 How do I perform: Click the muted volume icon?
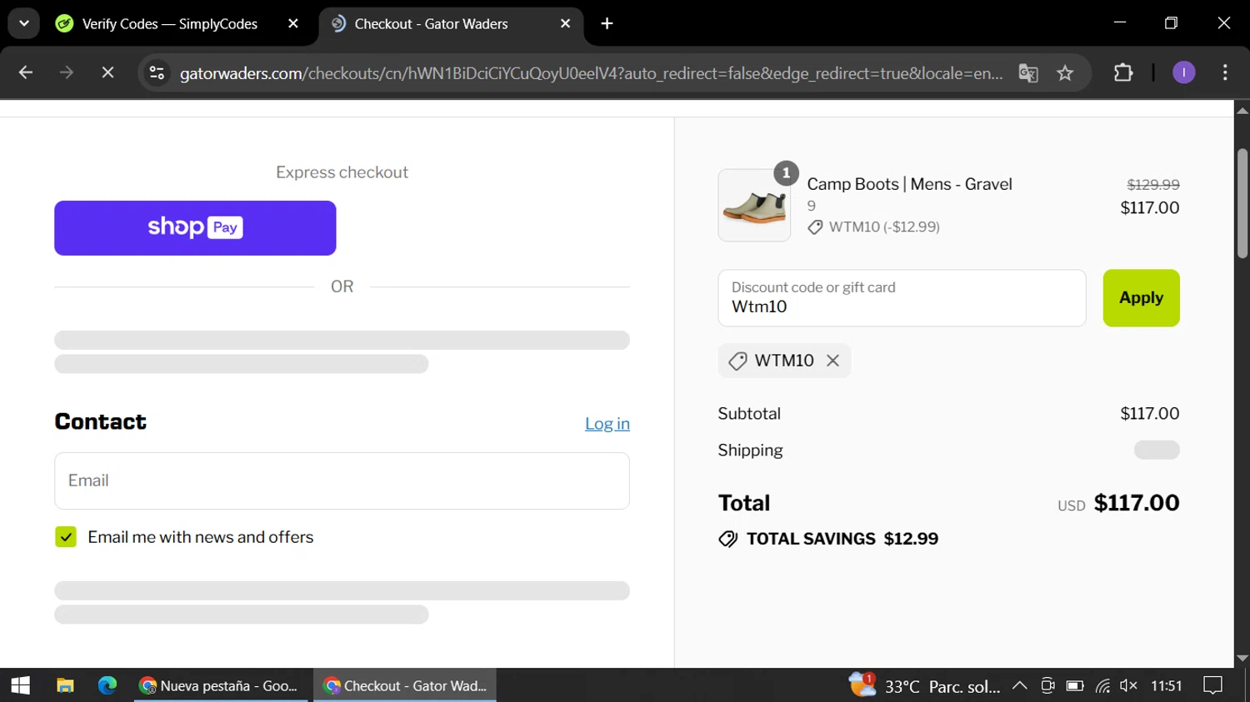tap(1128, 685)
